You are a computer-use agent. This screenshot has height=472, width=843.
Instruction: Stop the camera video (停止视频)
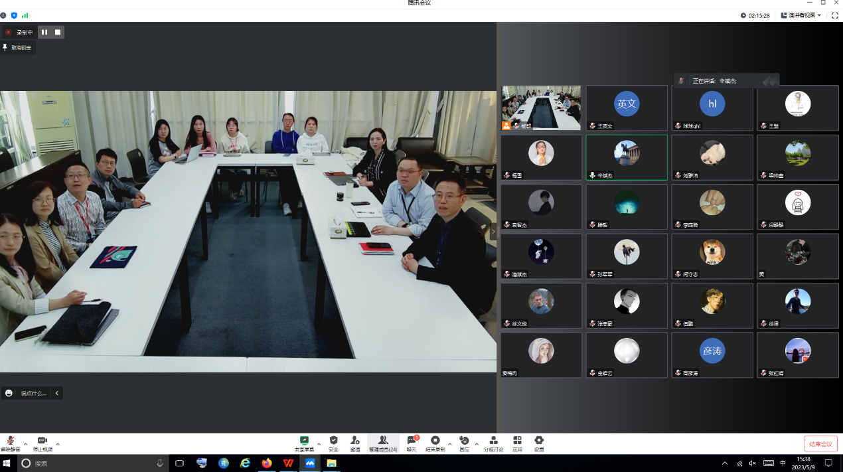tap(42, 443)
